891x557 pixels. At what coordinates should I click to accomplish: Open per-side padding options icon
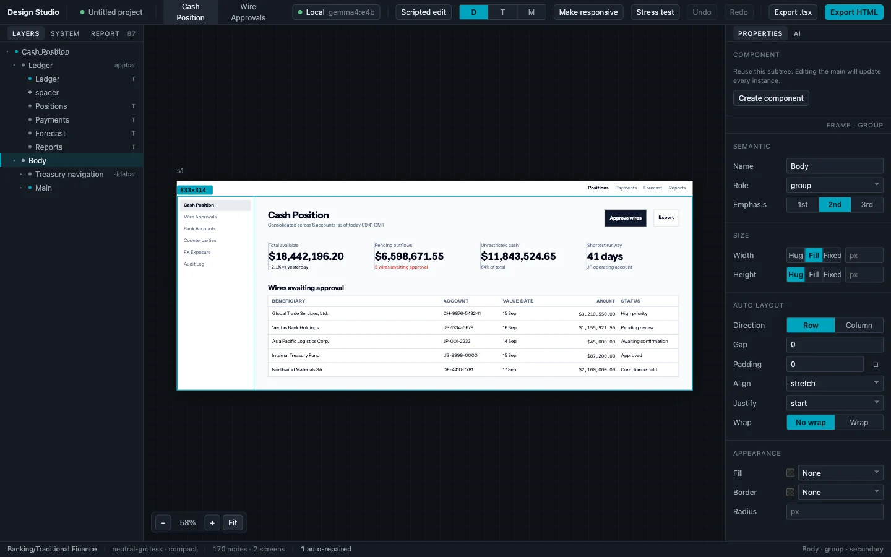pyautogui.click(x=876, y=365)
